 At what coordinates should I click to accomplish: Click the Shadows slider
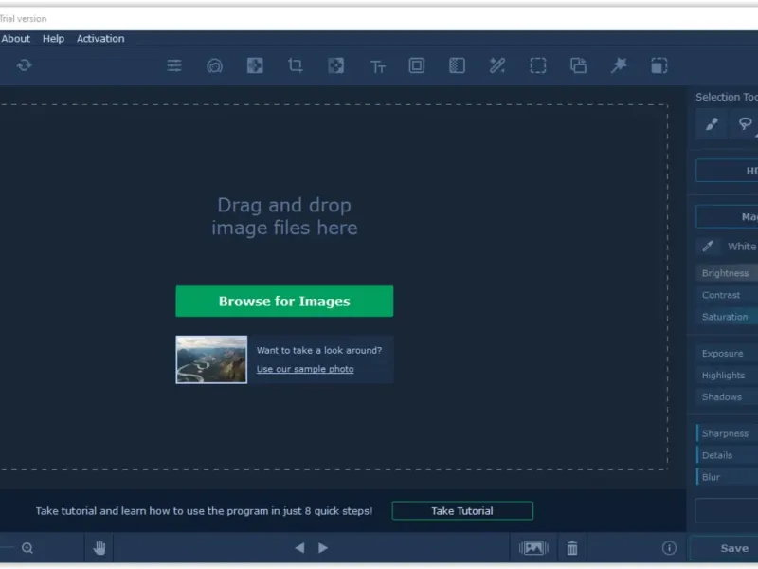727,396
